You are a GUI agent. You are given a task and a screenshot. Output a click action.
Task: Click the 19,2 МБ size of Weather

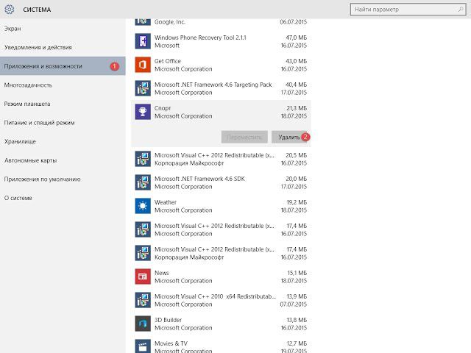click(297, 202)
